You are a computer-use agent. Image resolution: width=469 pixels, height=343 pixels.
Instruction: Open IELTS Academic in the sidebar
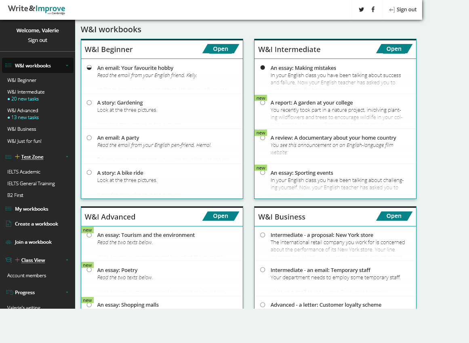24,172
